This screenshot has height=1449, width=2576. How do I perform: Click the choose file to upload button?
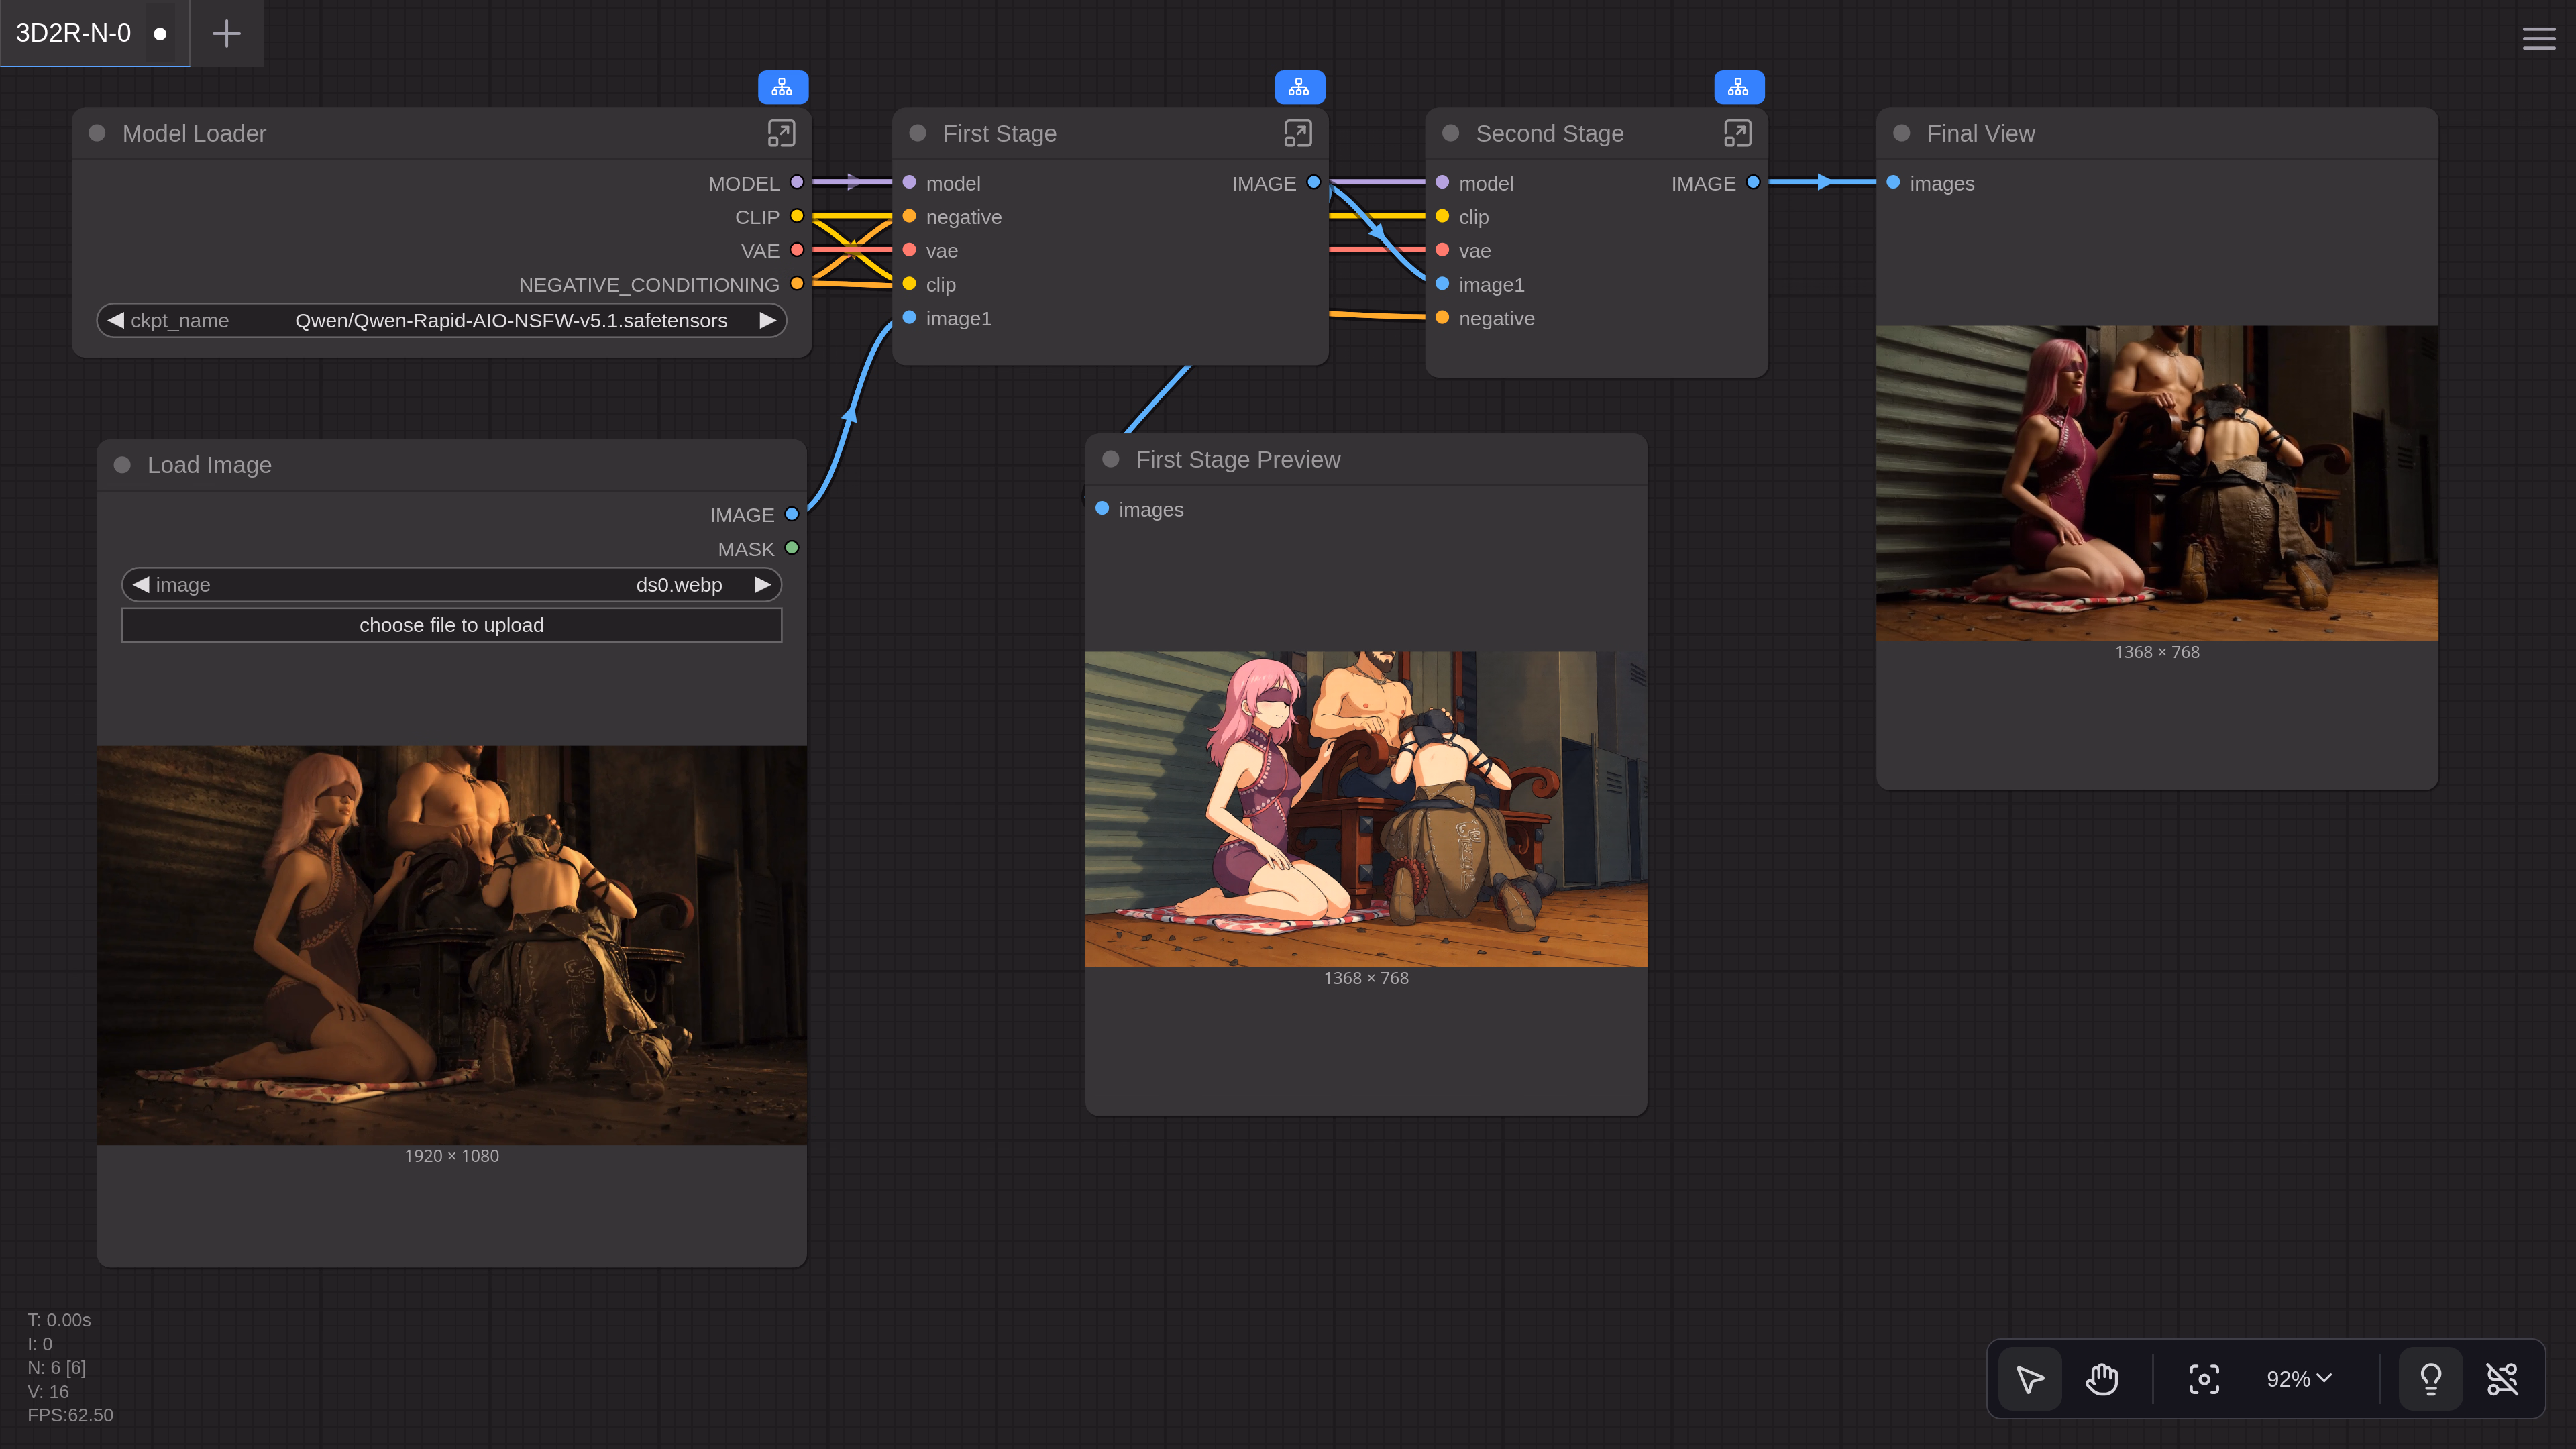[x=451, y=625]
